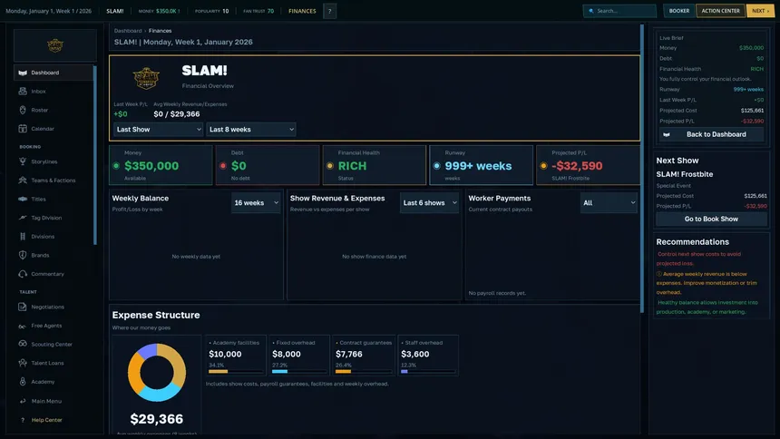Open the Finances tab in top bar
The width and height of the screenshot is (780, 439).
click(x=302, y=11)
